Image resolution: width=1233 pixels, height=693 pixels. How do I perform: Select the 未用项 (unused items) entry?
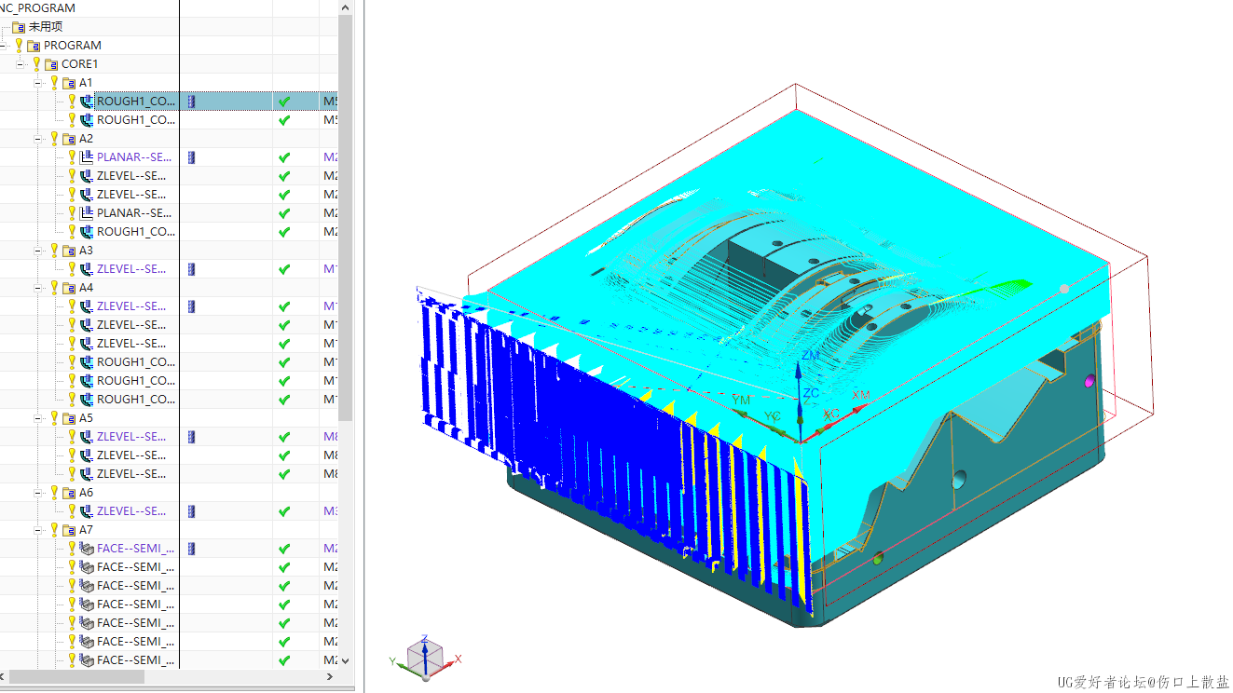[x=46, y=27]
